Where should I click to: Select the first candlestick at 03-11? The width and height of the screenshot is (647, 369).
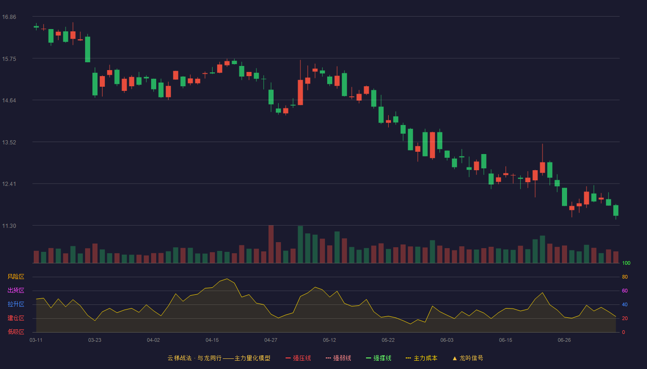(x=36, y=27)
